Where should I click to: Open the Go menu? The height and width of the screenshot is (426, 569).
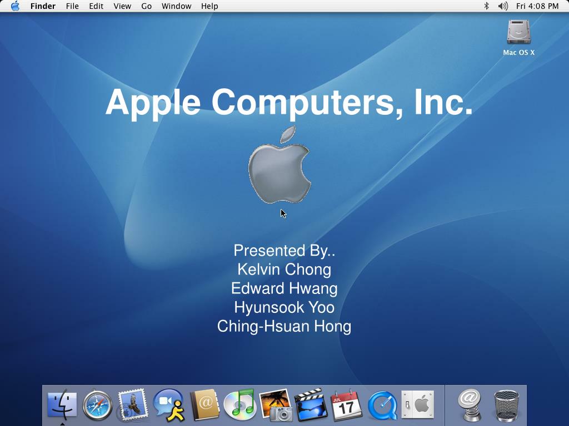click(x=146, y=6)
